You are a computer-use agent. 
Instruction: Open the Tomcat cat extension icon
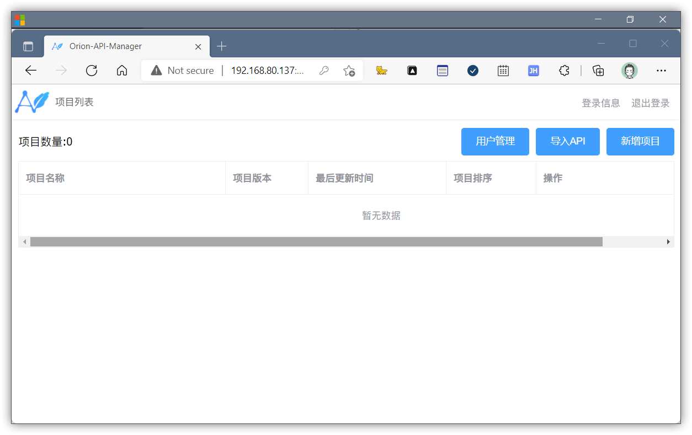pyautogui.click(x=381, y=71)
